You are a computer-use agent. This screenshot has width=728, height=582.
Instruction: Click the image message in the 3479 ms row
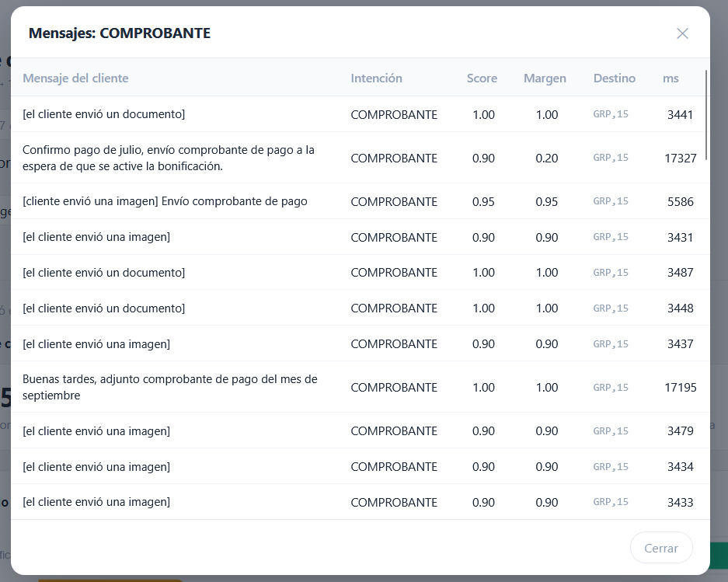(x=96, y=431)
